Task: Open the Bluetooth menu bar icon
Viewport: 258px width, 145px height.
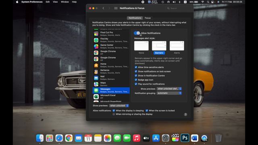Action: [x=179, y=2]
